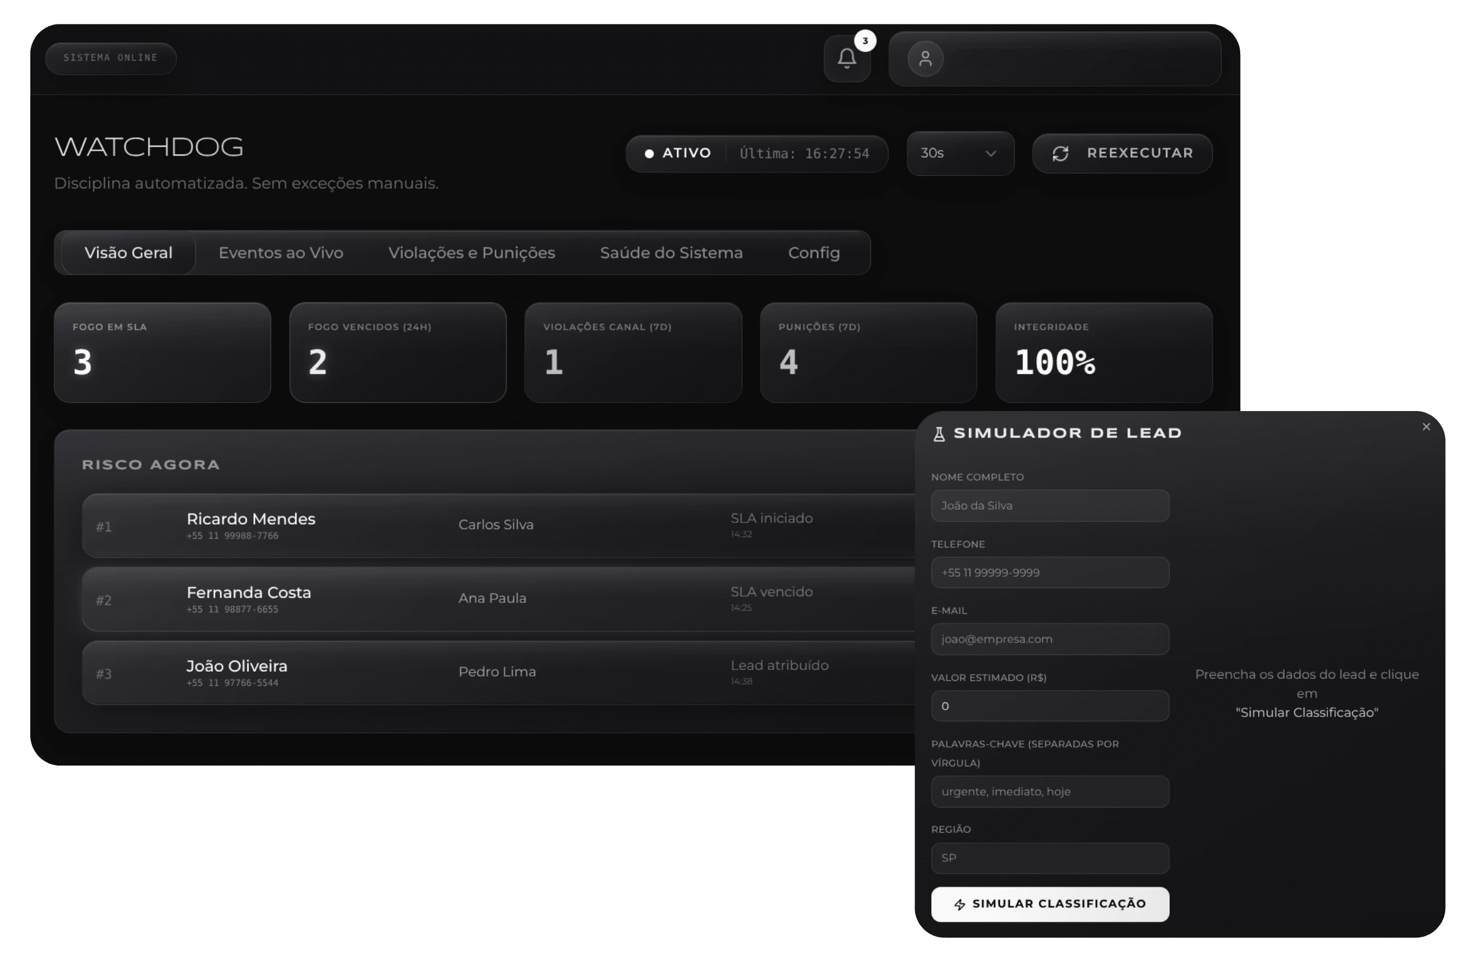Open the notifications bell

point(846,58)
